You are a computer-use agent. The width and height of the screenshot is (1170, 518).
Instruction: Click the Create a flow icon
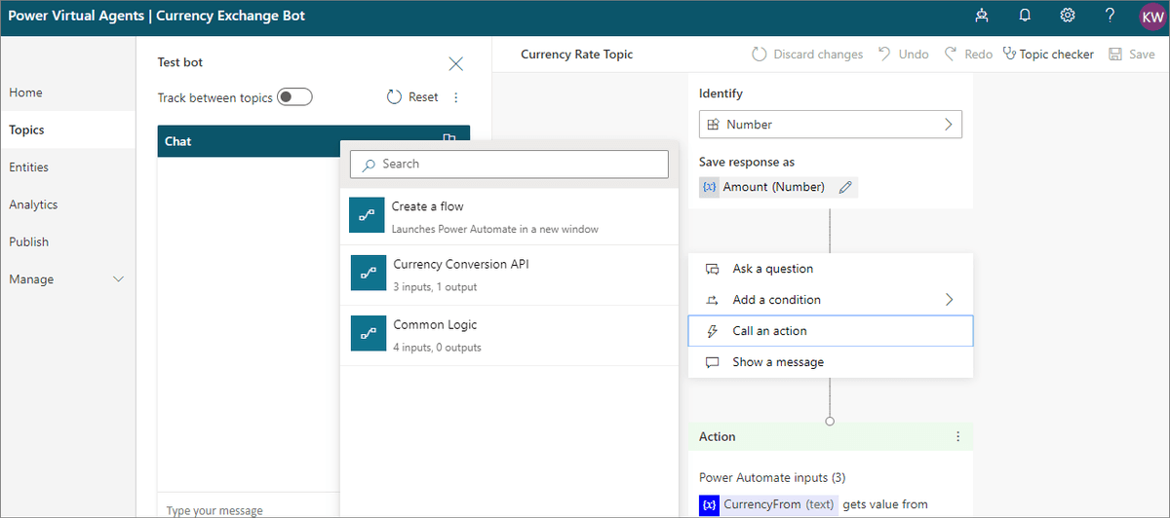coord(367,215)
